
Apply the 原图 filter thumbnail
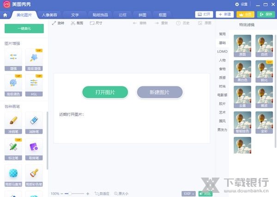click(242, 46)
